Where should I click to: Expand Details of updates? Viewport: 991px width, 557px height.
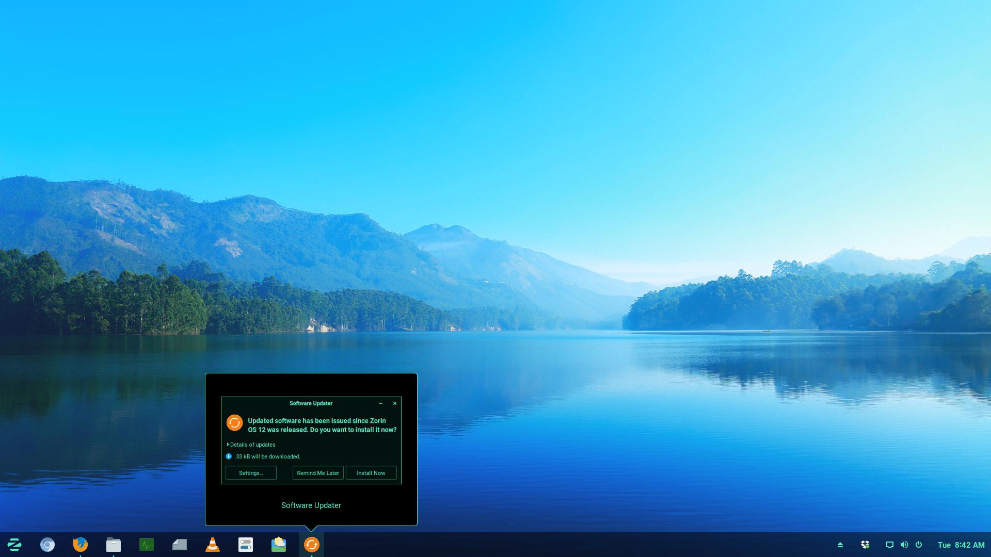(x=251, y=445)
